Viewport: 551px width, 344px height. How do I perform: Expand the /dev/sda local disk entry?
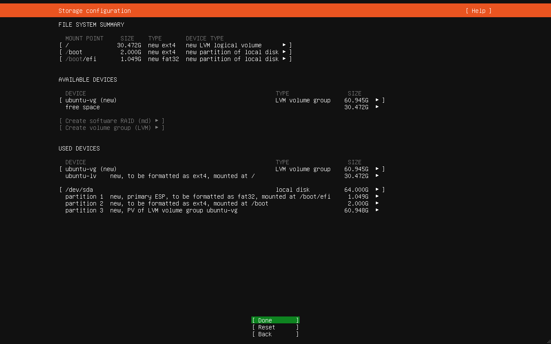[x=377, y=189]
